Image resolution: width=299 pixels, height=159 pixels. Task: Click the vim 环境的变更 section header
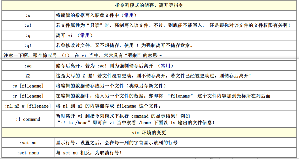[149, 133]
